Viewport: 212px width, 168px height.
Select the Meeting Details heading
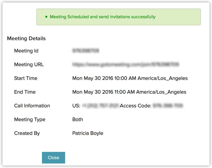coord(26,38)
